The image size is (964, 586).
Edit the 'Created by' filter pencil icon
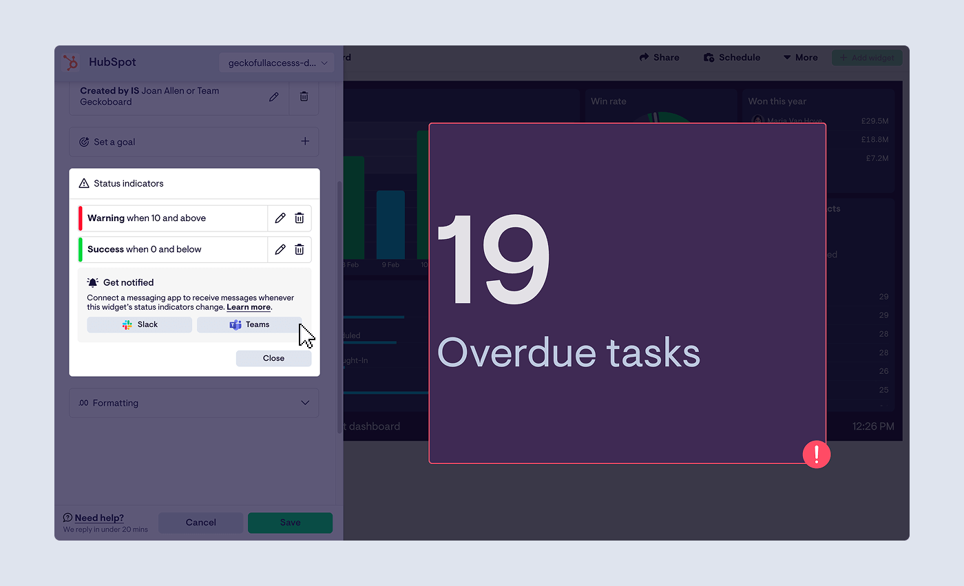(x=274, y=96)
